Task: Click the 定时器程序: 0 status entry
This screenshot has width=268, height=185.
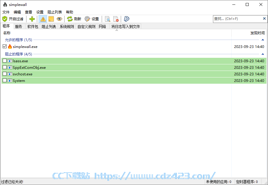Action: click(x=247, y=182)
